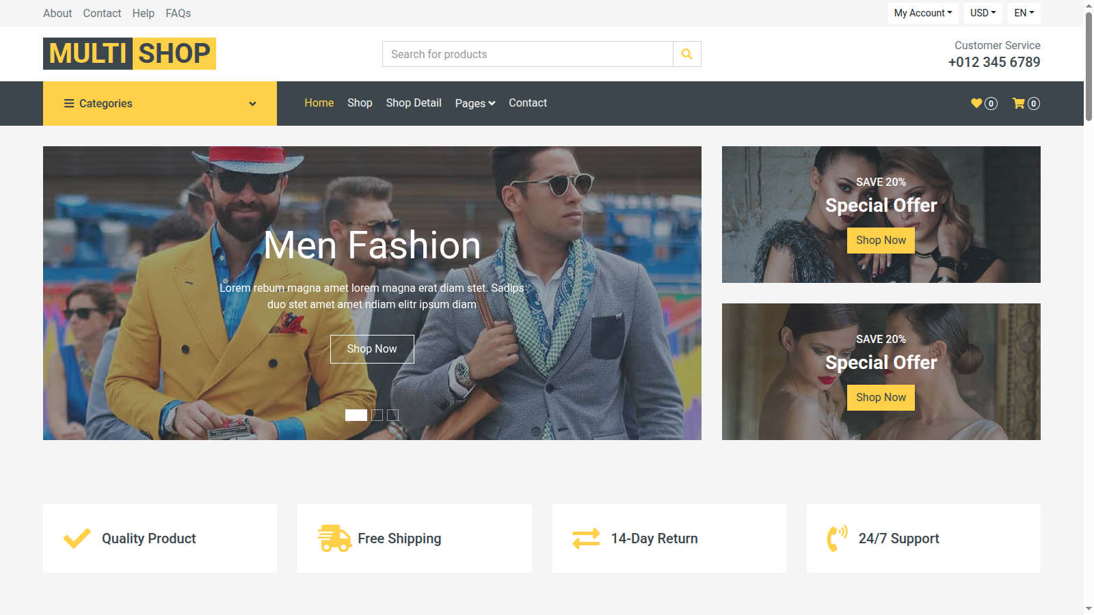Switch to the third carousel slide indicator
The height and width of the screenshot is (615, 1094).
click(x=392, y=415)
